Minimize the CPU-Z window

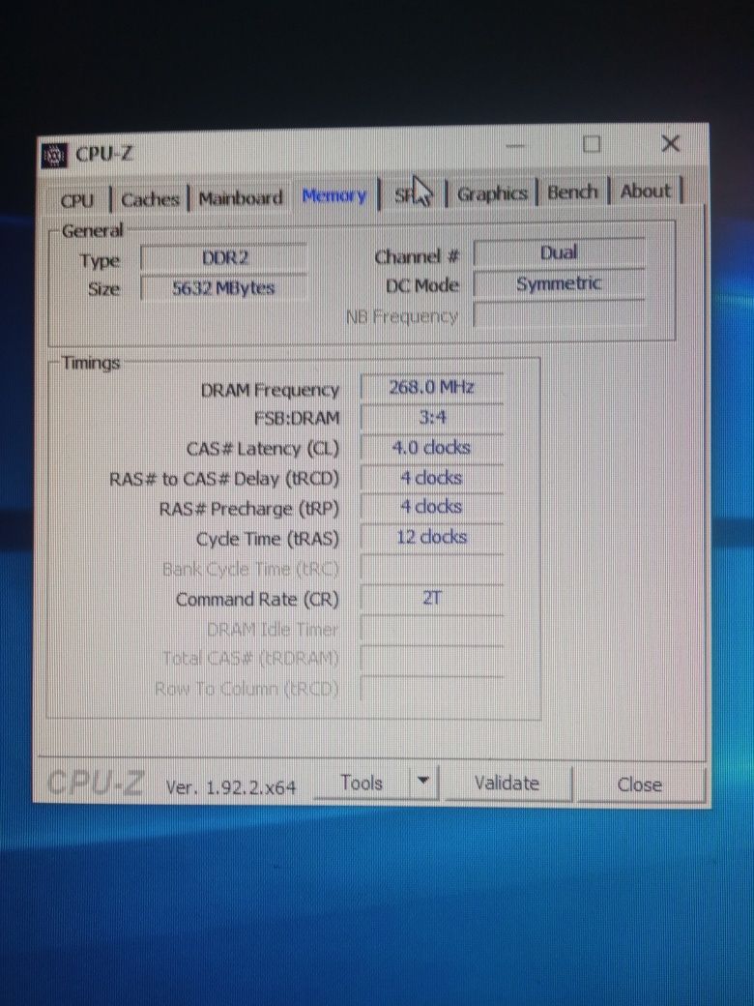[515, 146]
